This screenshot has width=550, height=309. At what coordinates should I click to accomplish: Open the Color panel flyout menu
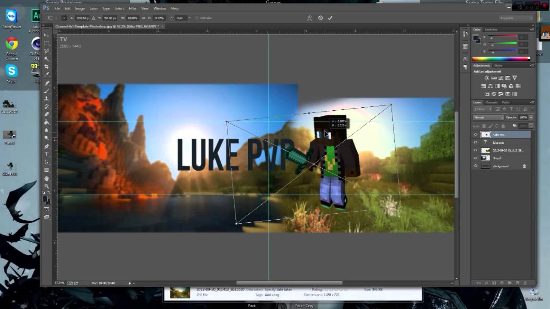tap(532, 30)
